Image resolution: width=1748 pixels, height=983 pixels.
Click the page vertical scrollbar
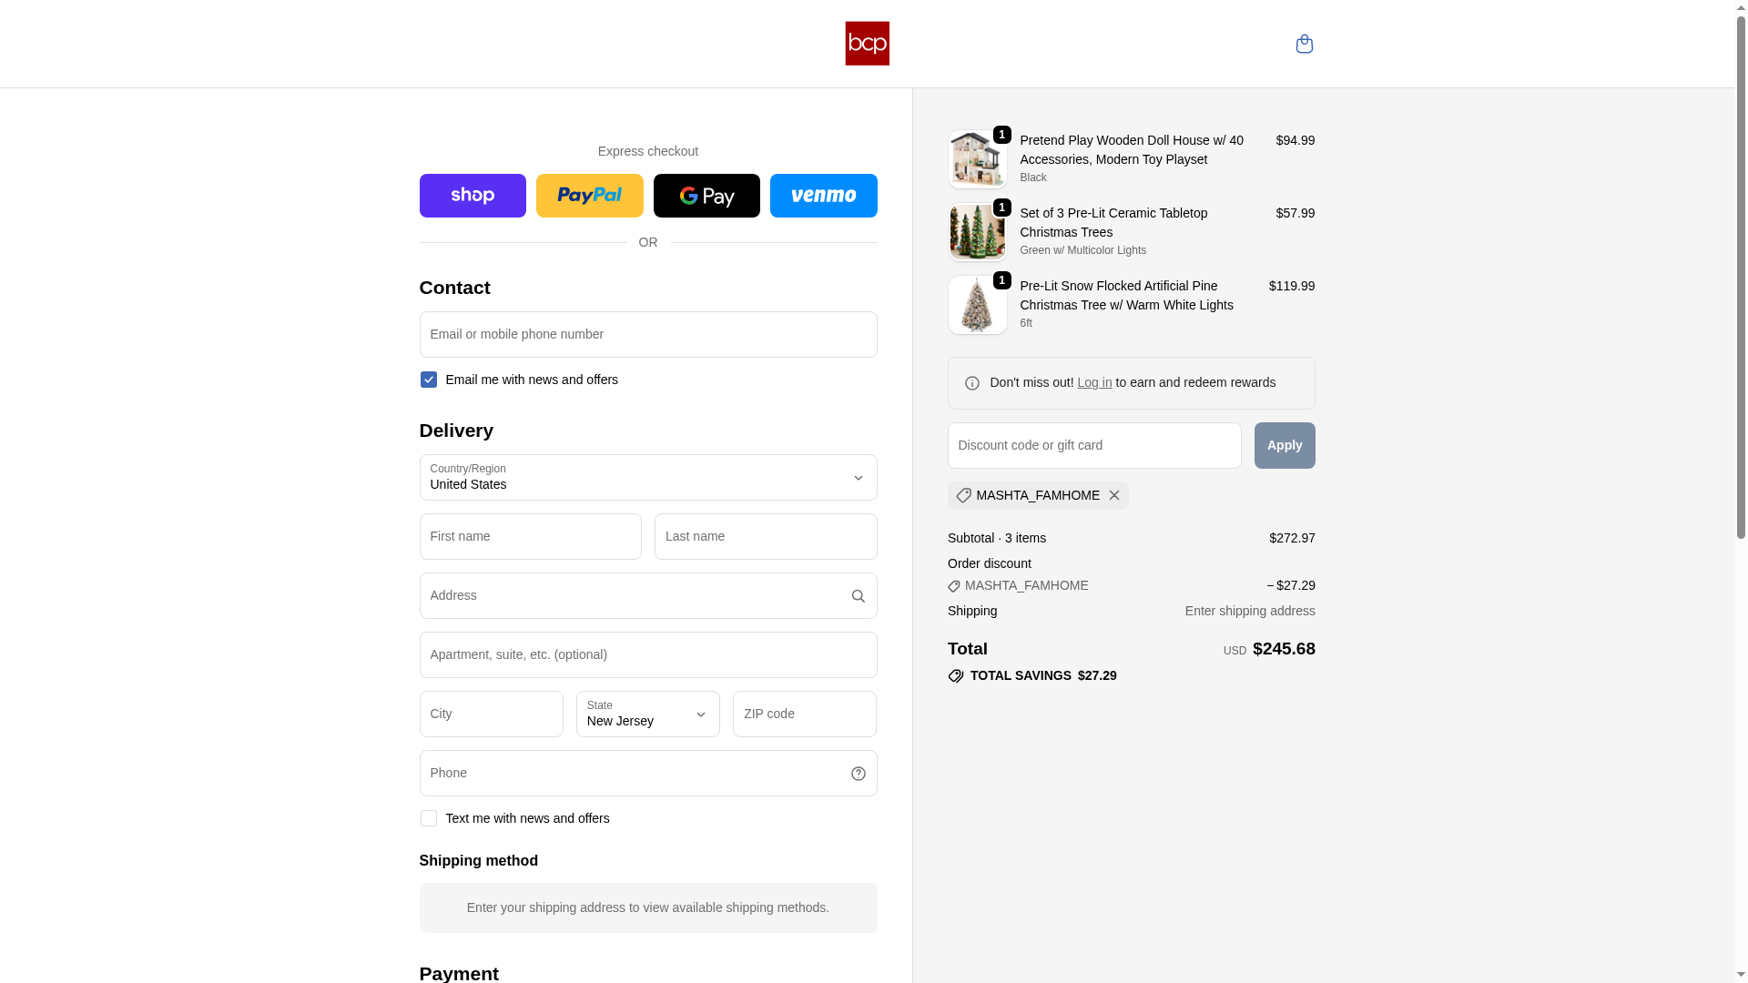pyautogui.click(x=1741, y=273)
